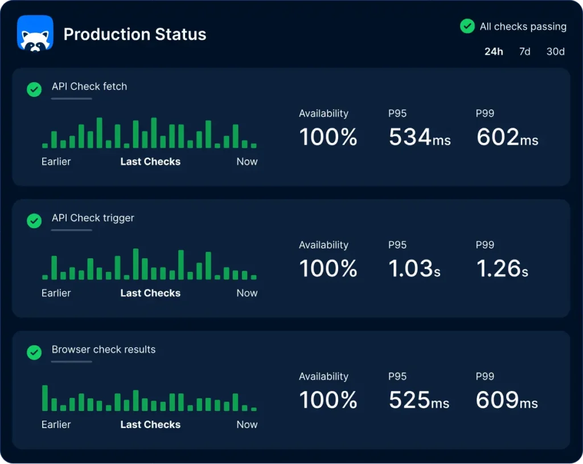This screenshot has width=583, height=464.
Task: Switch to the 30d time range
Action: click(x=556, y=51)
